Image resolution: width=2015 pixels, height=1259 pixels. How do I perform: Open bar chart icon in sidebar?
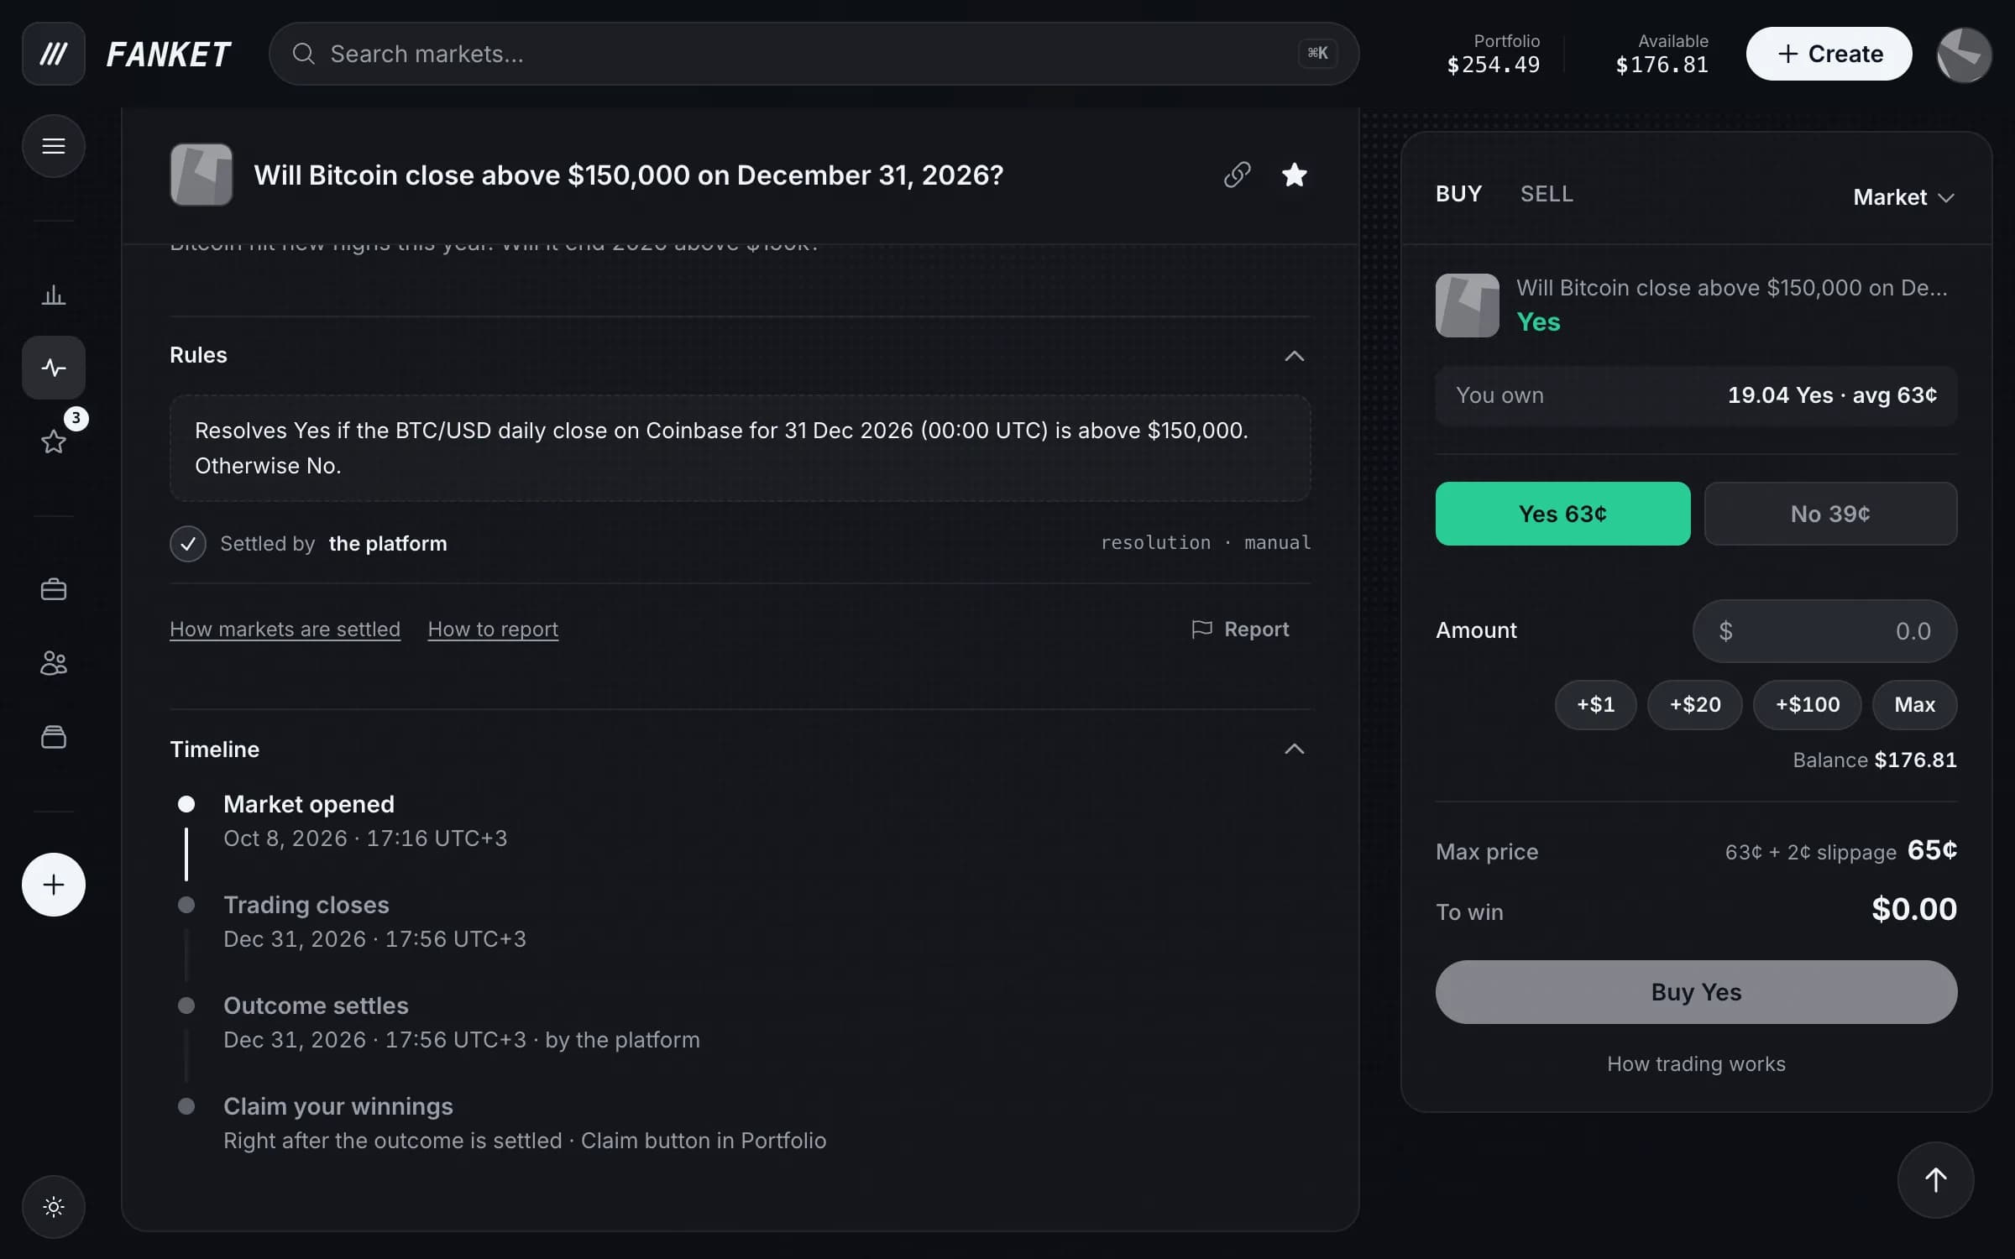click(x=54, y=295)
